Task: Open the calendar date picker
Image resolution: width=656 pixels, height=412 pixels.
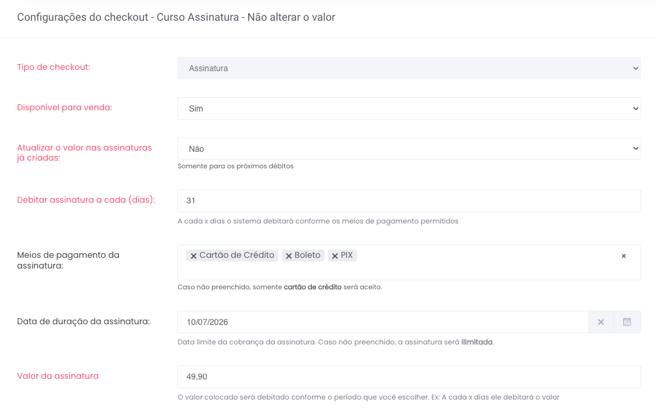Action: pyautogui.click(x=627, y=322)
